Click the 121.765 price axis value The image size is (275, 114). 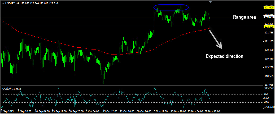pyautogui.click(x=269, y=33)
